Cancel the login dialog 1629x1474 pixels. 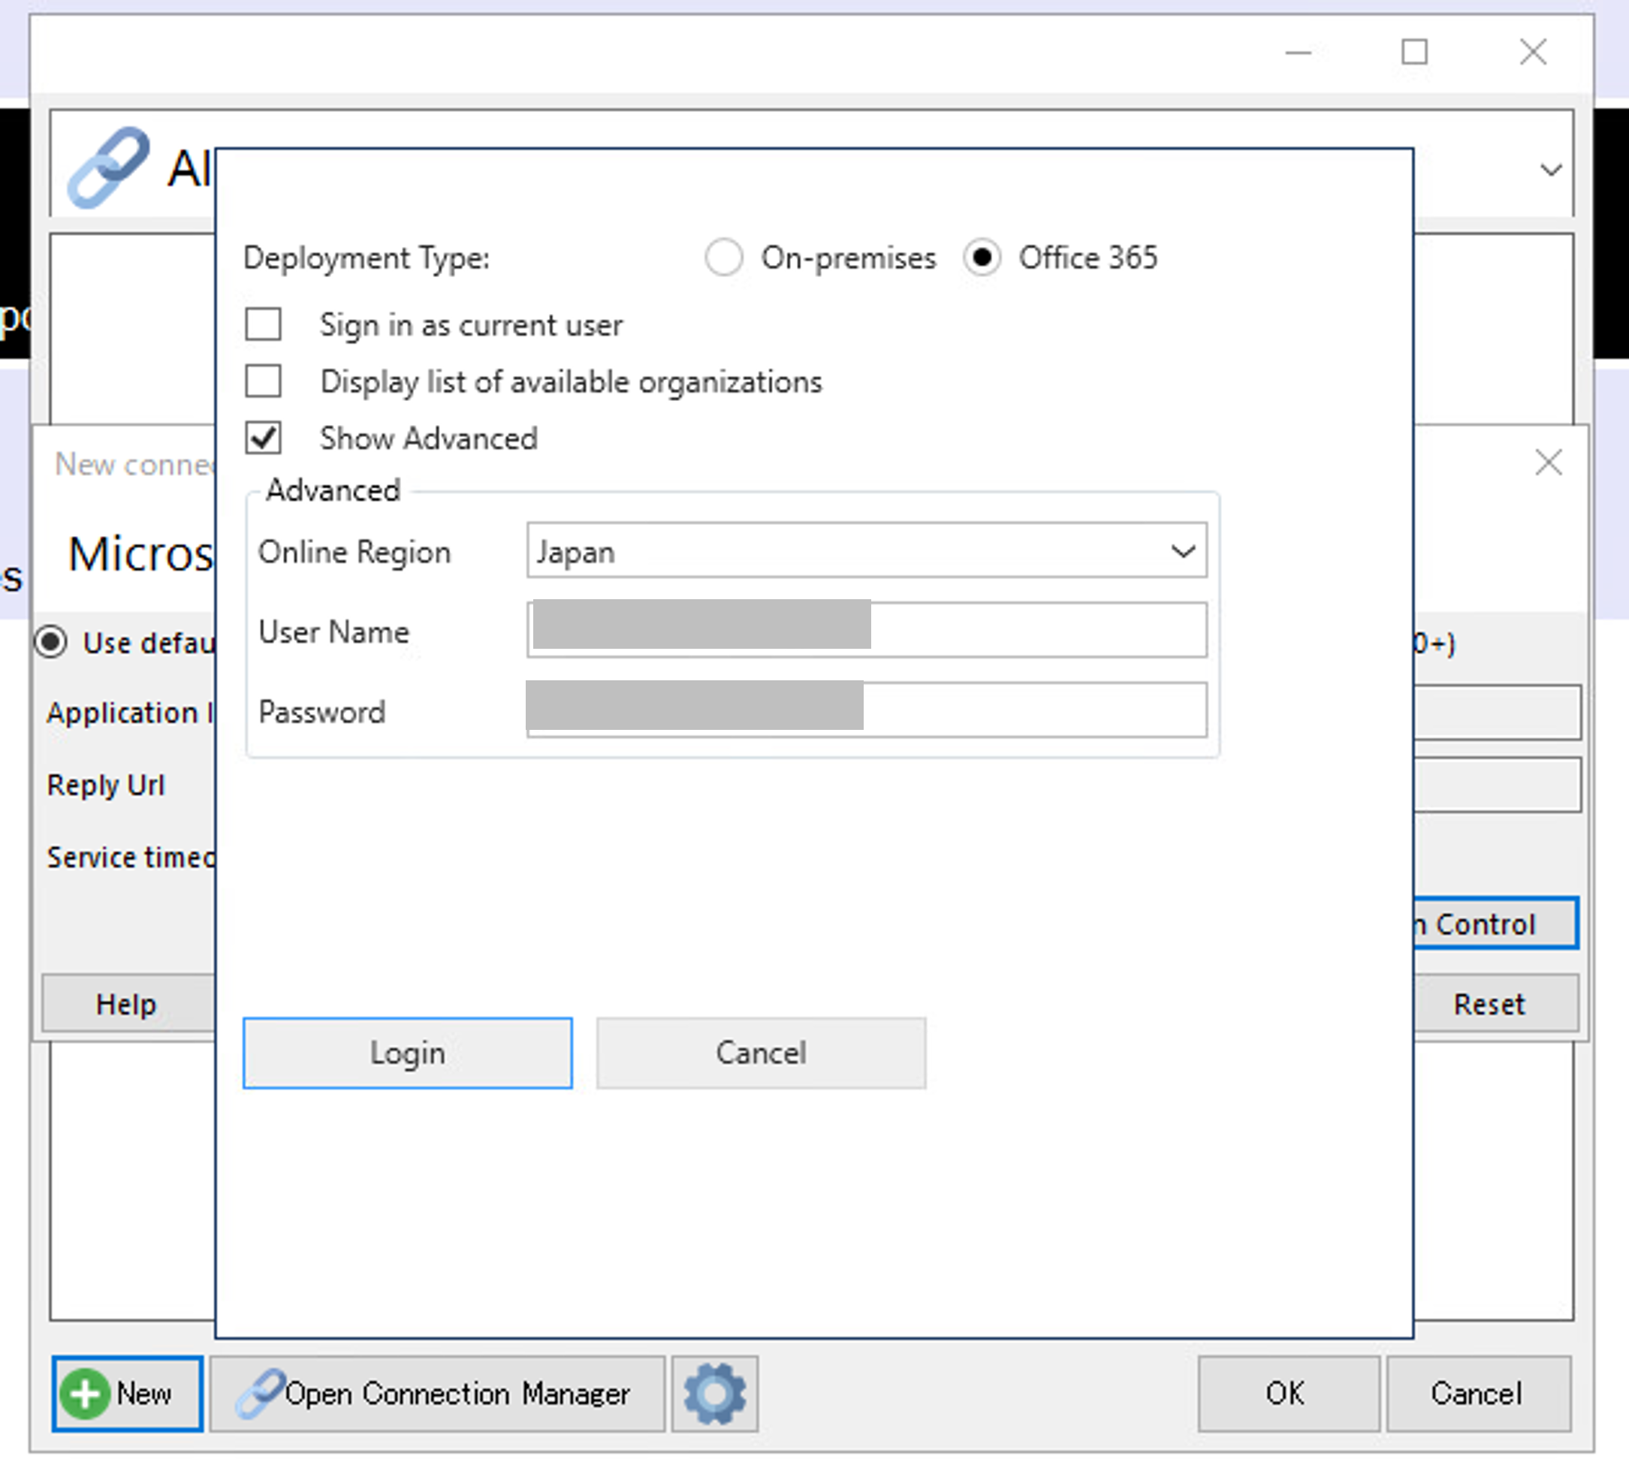click(x=761, y=1054)
